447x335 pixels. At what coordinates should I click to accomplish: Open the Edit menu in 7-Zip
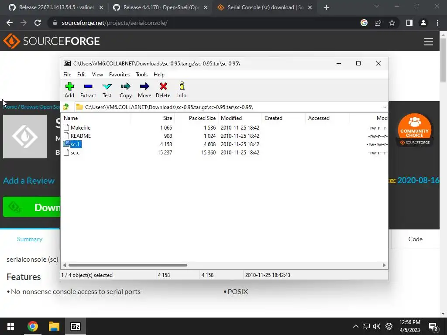82,74
